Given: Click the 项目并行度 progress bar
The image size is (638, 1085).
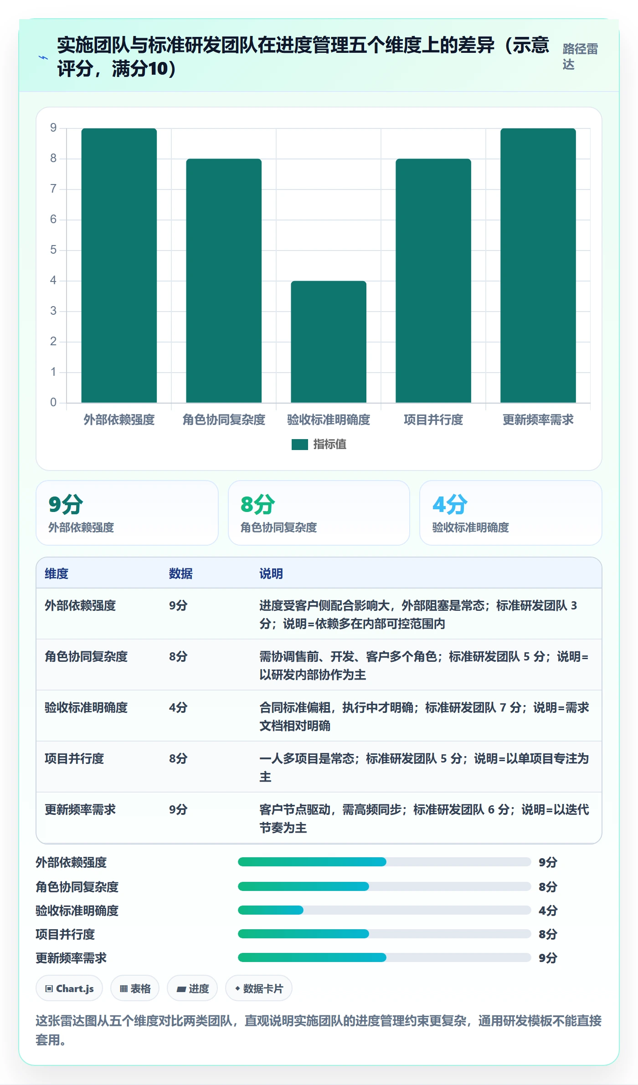Looking at the screenshot, I should (385, 934).
